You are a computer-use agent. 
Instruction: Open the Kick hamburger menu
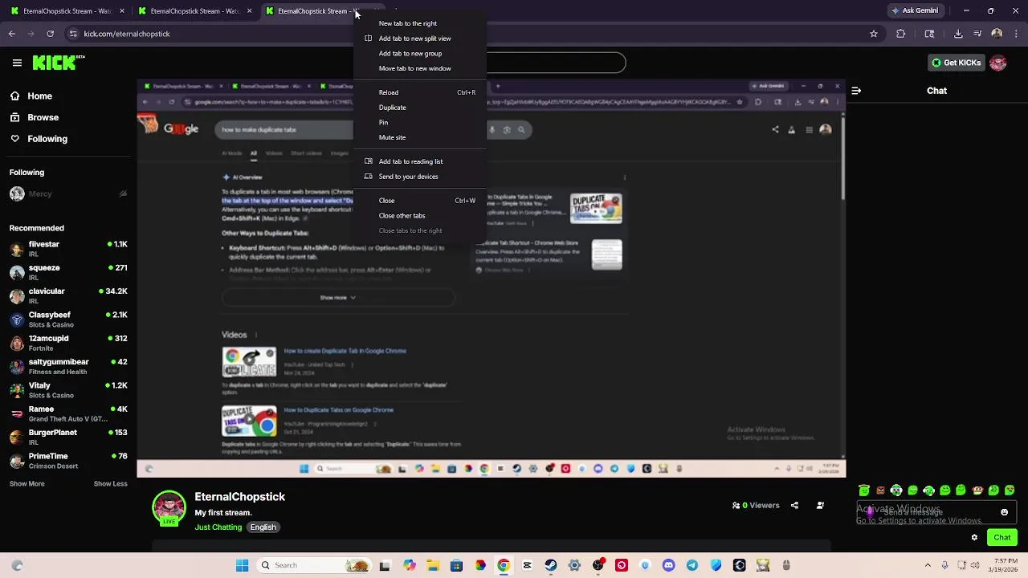point(17,63)
